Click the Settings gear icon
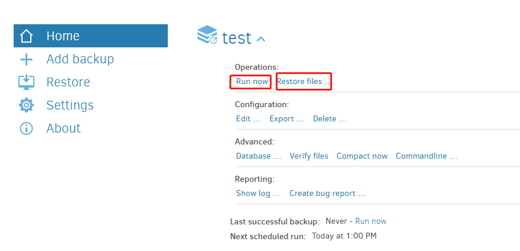Viewport: 520px width, 251px height. tap(26, 105)
